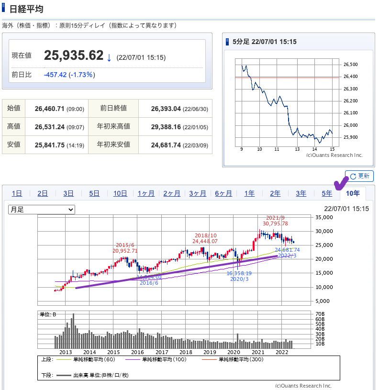Click the 単純移動平均(60) legend entry
Screen dimensions: 379x390
86,359
